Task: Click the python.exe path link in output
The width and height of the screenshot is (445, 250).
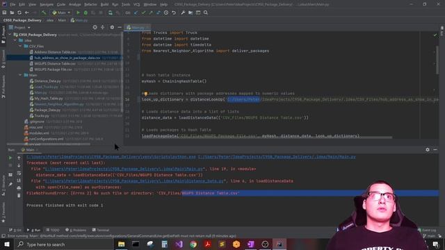Action: click(111, 157)
